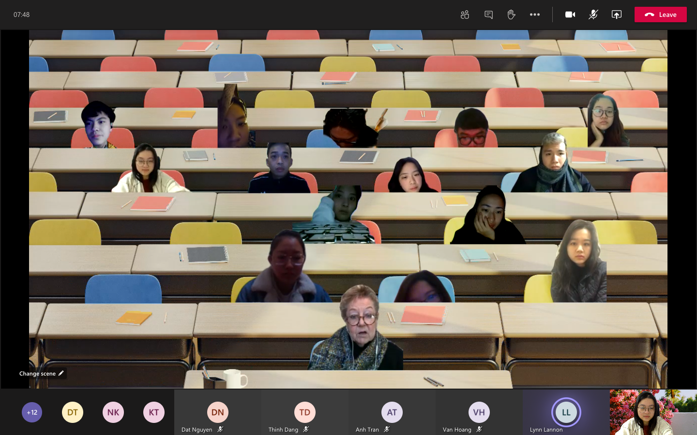Select the VH avatar of Van Hoang
Viewport: 697px width, 435px height.
tap(479, 412)
